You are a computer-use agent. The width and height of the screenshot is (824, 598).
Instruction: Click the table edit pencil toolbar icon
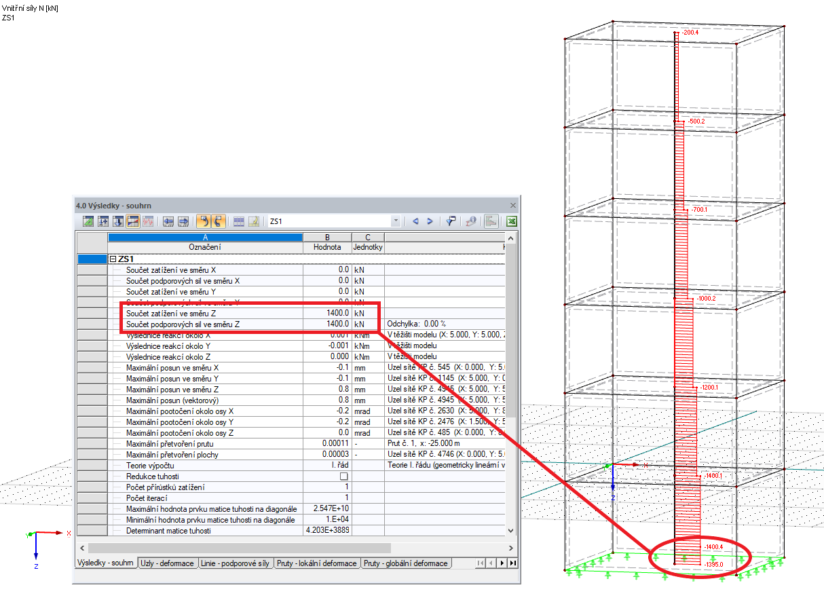pos(254,221)
